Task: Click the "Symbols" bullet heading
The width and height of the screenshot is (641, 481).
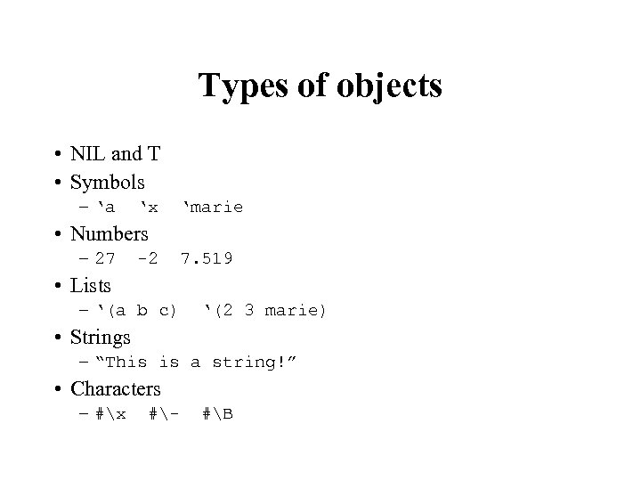Action: coord(107,183)
